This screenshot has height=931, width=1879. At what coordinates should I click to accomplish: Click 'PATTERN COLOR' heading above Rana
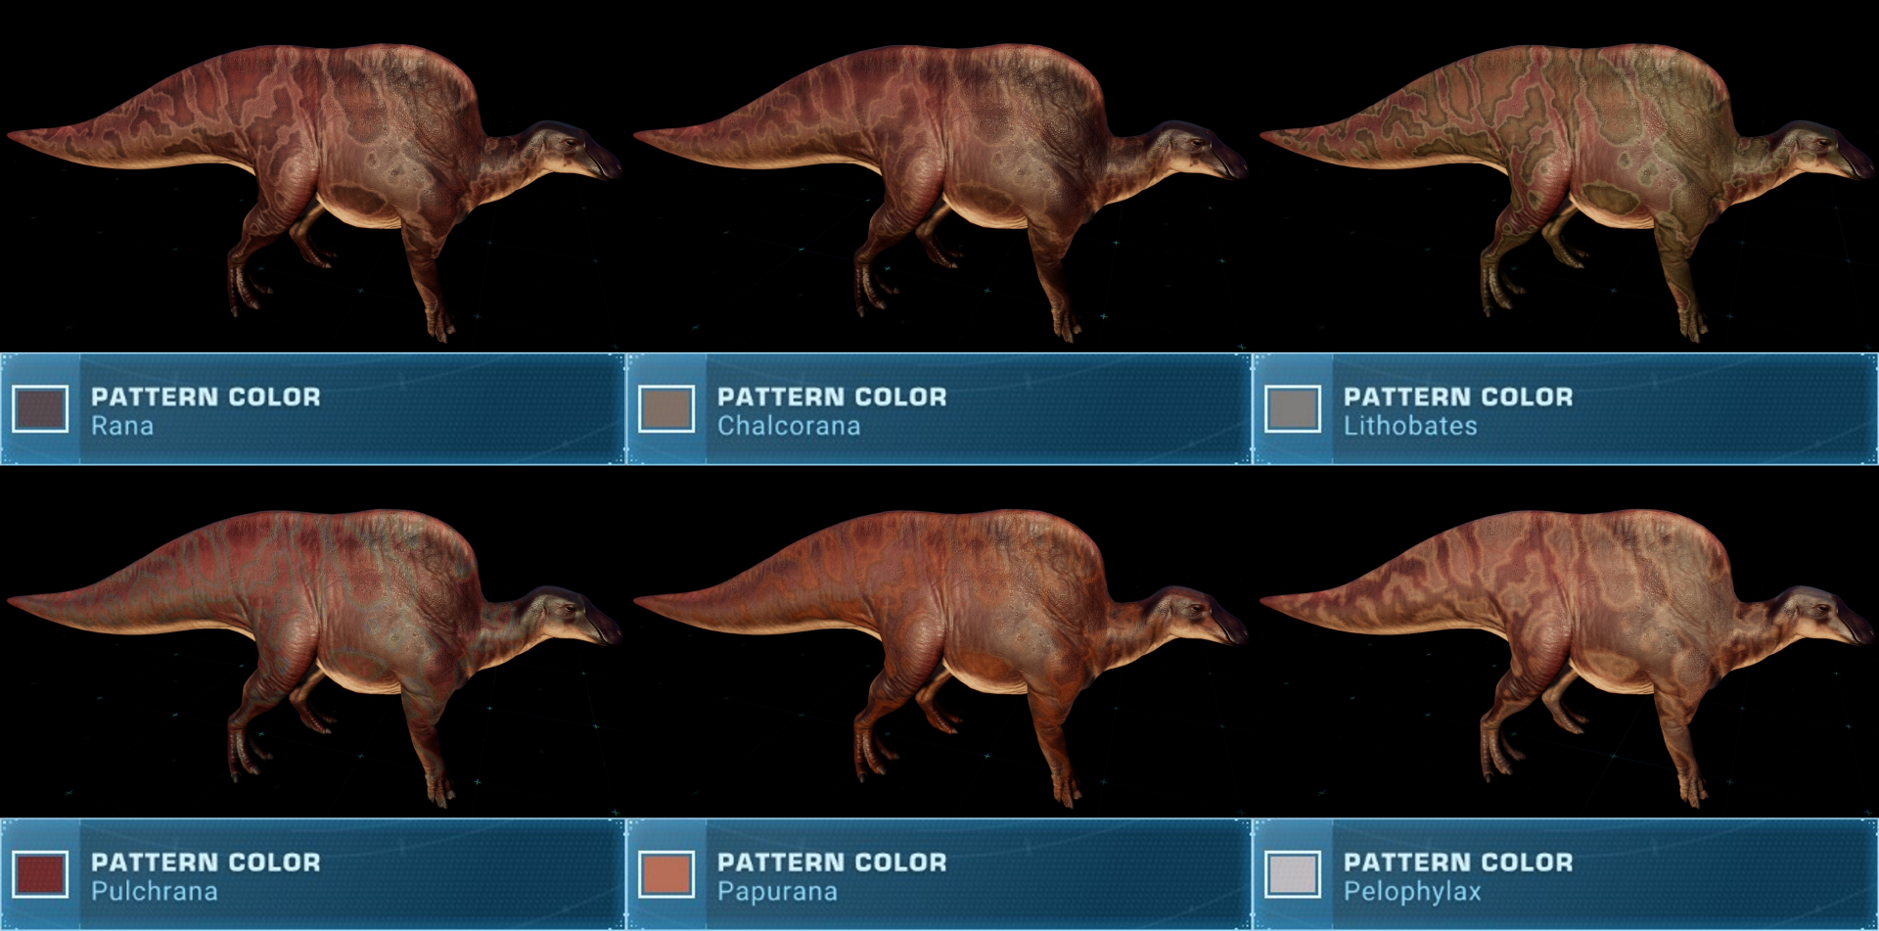(x=206, y=396)
